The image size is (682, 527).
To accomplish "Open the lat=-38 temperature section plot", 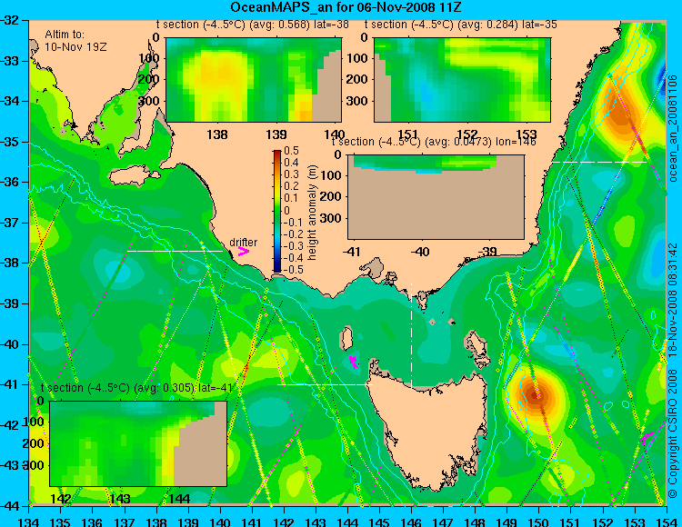I will coord(254,80).
